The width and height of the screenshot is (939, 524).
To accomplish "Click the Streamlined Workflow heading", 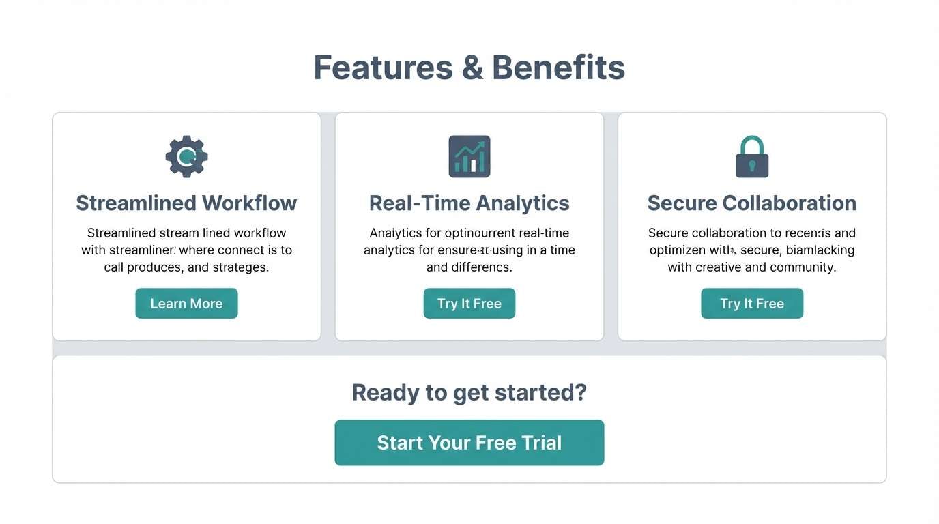I will point(186,203).
